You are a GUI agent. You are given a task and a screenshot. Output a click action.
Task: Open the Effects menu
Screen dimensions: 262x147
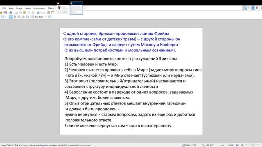click(x=51, y=8)
